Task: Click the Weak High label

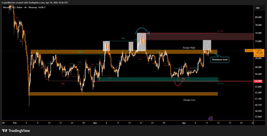Action: pyautogui.click(x=220, y=31)
